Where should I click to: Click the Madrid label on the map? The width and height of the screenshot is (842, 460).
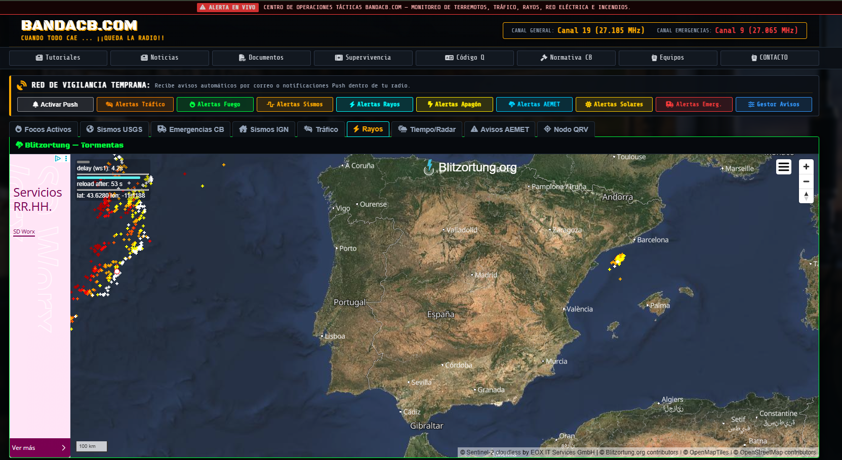click(486, 275)
